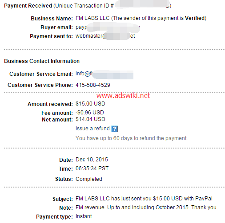The width and height of the screenshot is (225, 223).
Task: Open the Issue a refund link
Action: [x=92, y=129]
